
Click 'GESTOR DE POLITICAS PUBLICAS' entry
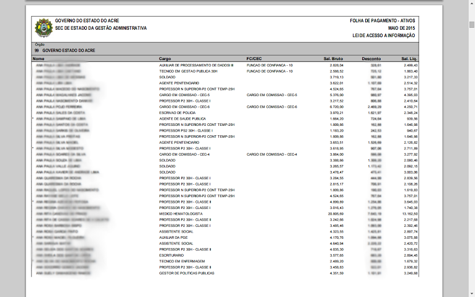point(187,273)
